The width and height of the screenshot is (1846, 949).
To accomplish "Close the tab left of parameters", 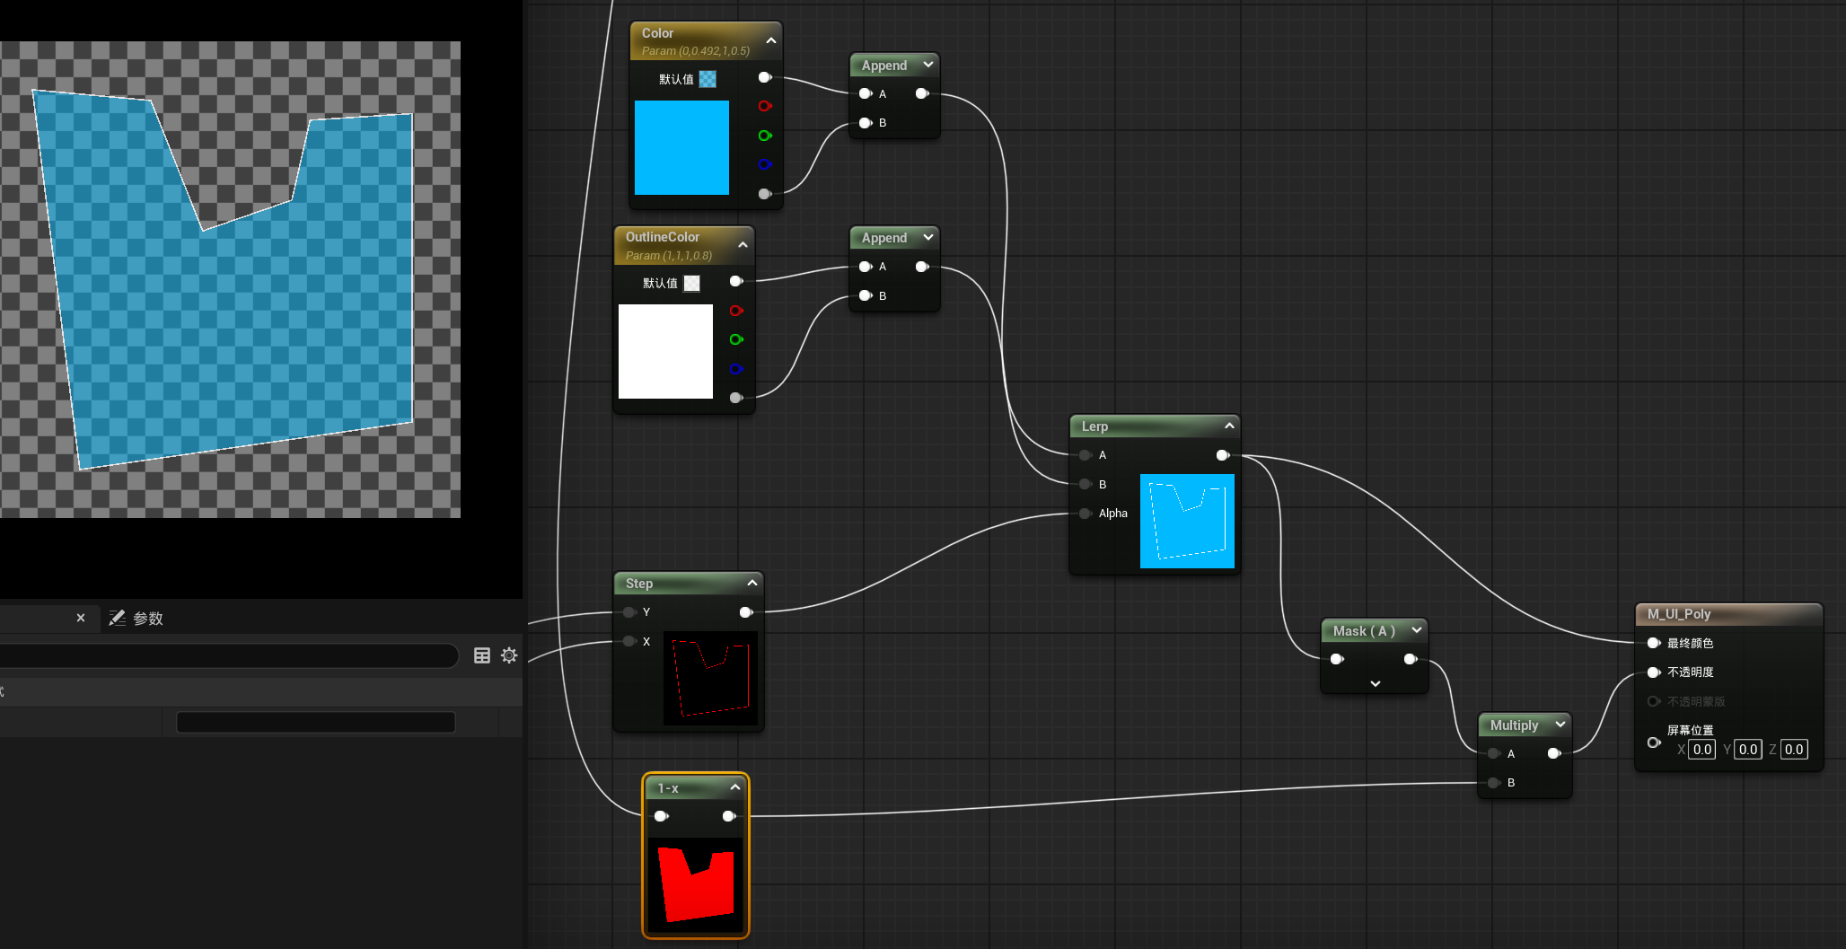I will (81, 618).
